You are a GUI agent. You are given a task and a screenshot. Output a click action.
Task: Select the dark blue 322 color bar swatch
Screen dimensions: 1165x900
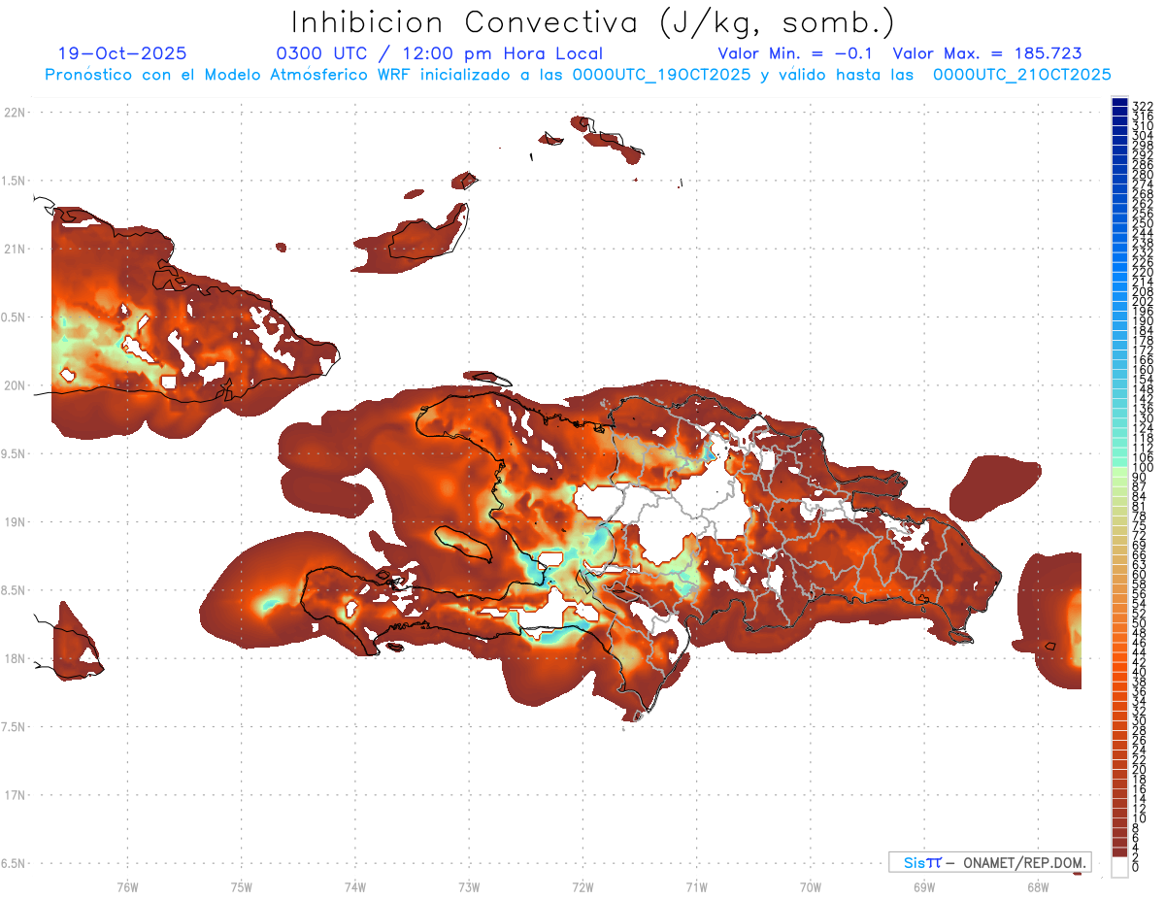tap(1119, 104)
